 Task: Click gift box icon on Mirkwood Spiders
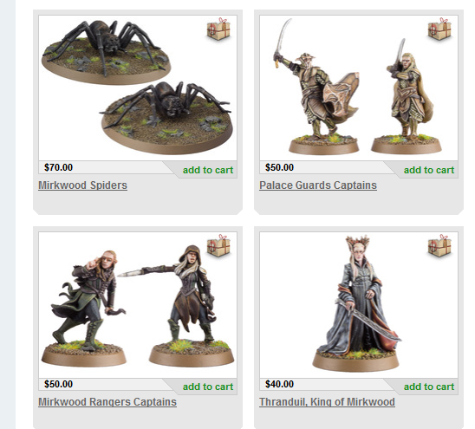pyautogui.click(x=218, y=29)
